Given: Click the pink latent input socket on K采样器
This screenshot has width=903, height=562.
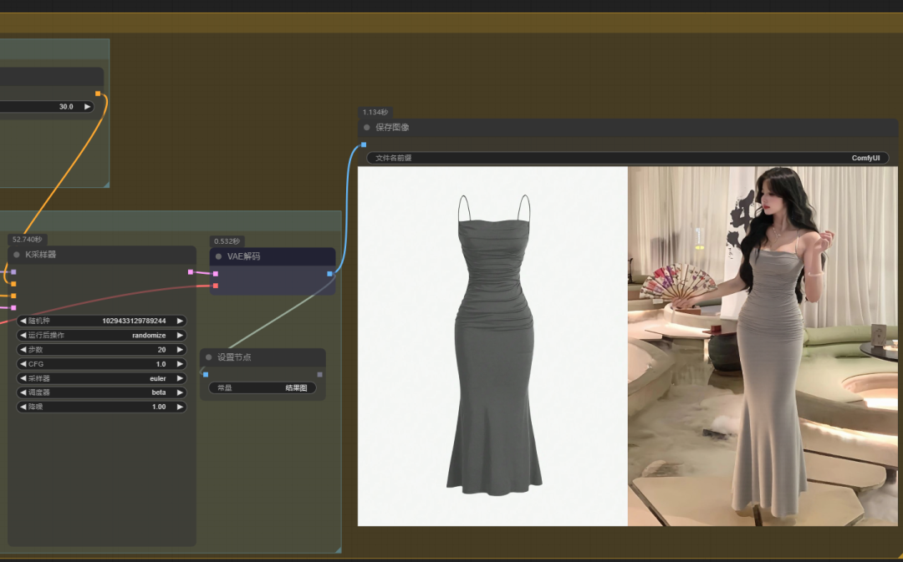Looking at the screenshot, I should [13, 307].
